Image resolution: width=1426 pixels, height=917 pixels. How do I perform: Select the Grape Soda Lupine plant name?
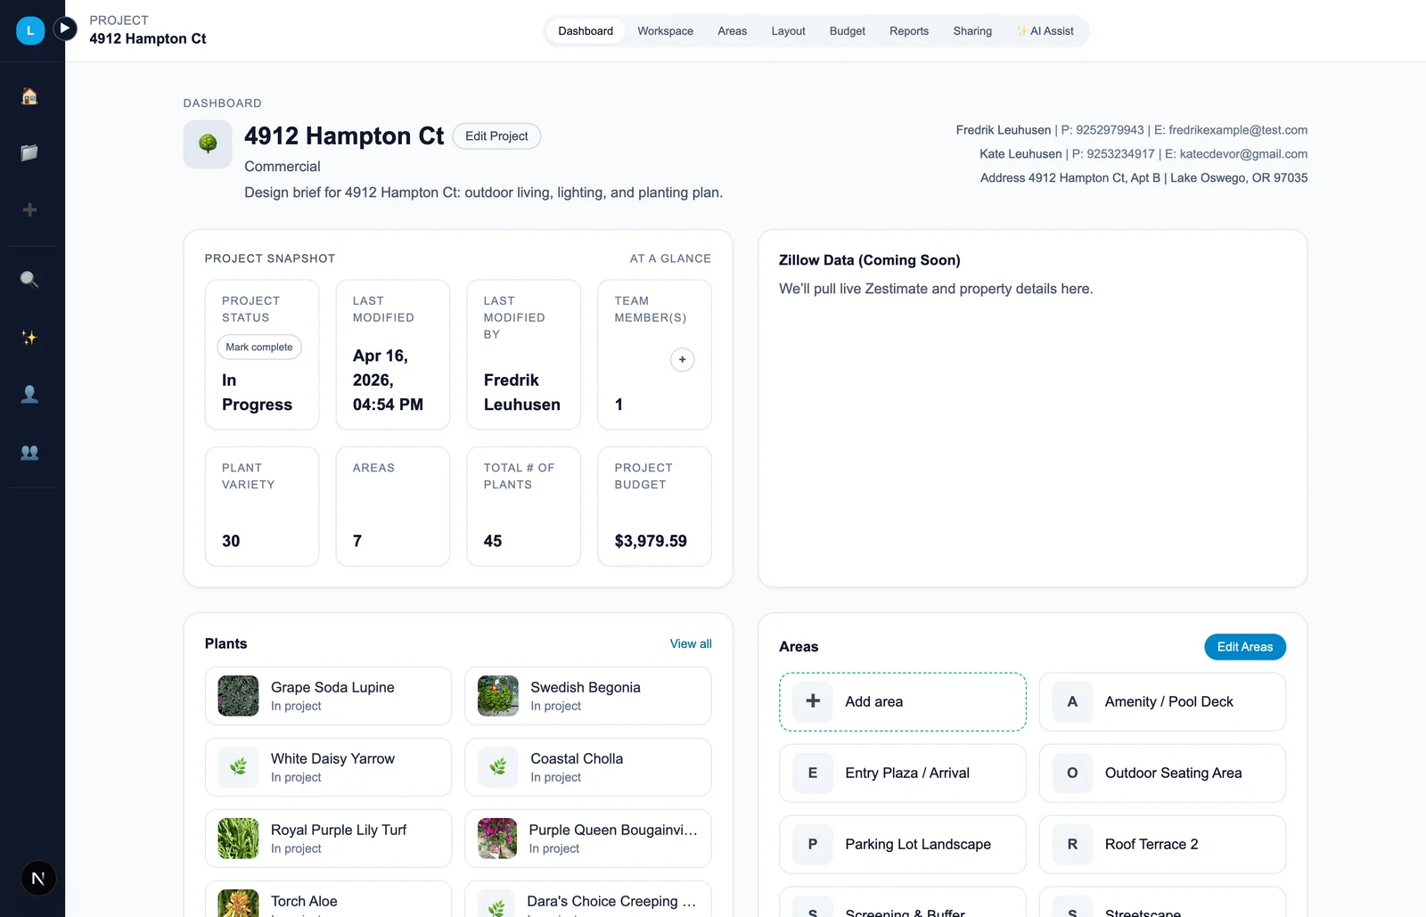332,687
